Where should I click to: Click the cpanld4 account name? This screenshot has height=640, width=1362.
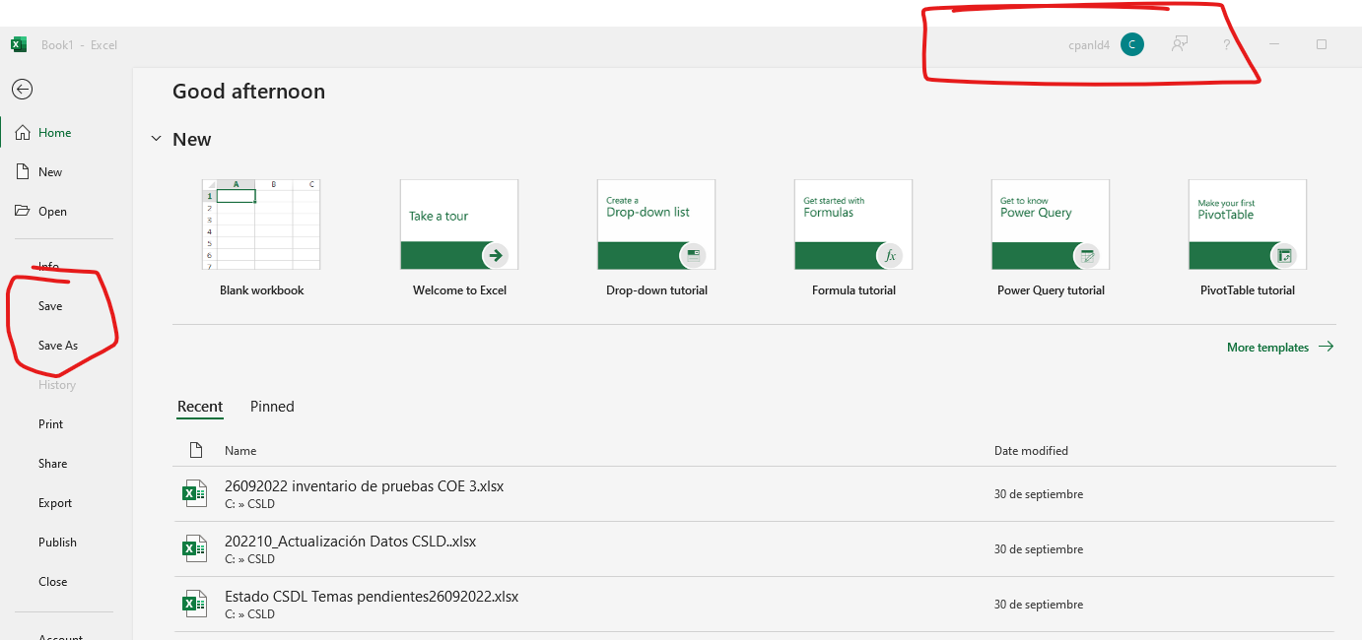(x=1089, y=45)
